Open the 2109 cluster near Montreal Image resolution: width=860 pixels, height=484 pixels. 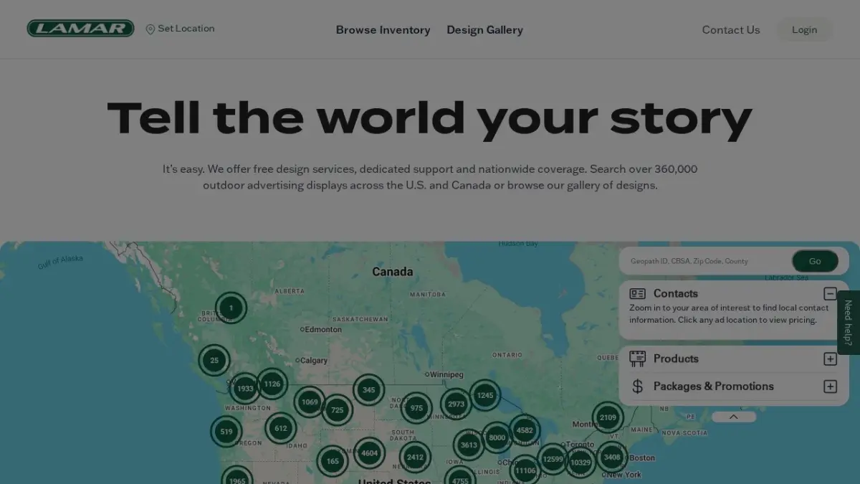click(x=608, y=417)
